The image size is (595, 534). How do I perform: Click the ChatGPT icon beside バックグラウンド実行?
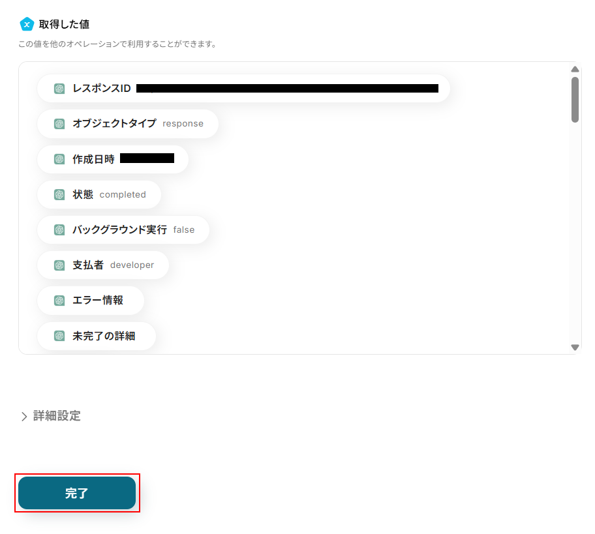pos(59,230)
